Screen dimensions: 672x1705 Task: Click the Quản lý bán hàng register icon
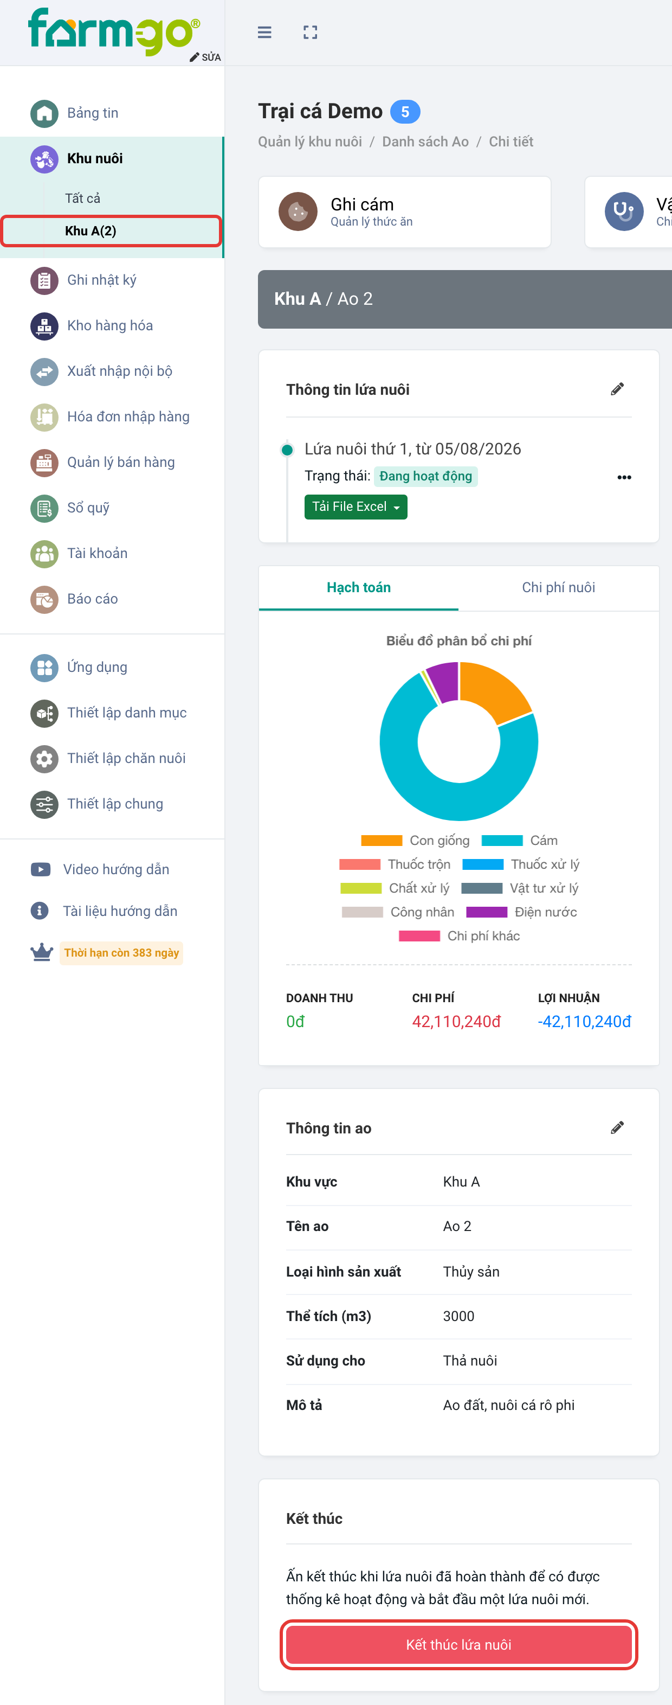[44, 463]
